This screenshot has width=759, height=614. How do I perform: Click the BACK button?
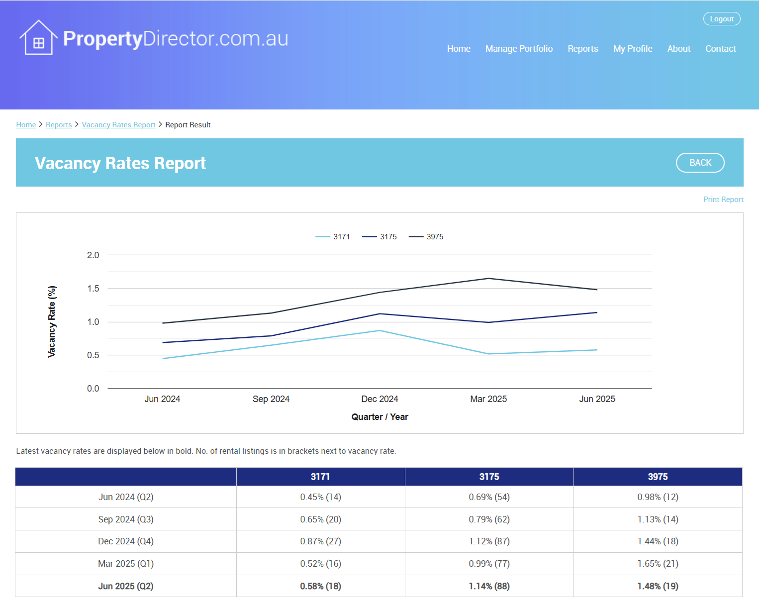point(700,163)
